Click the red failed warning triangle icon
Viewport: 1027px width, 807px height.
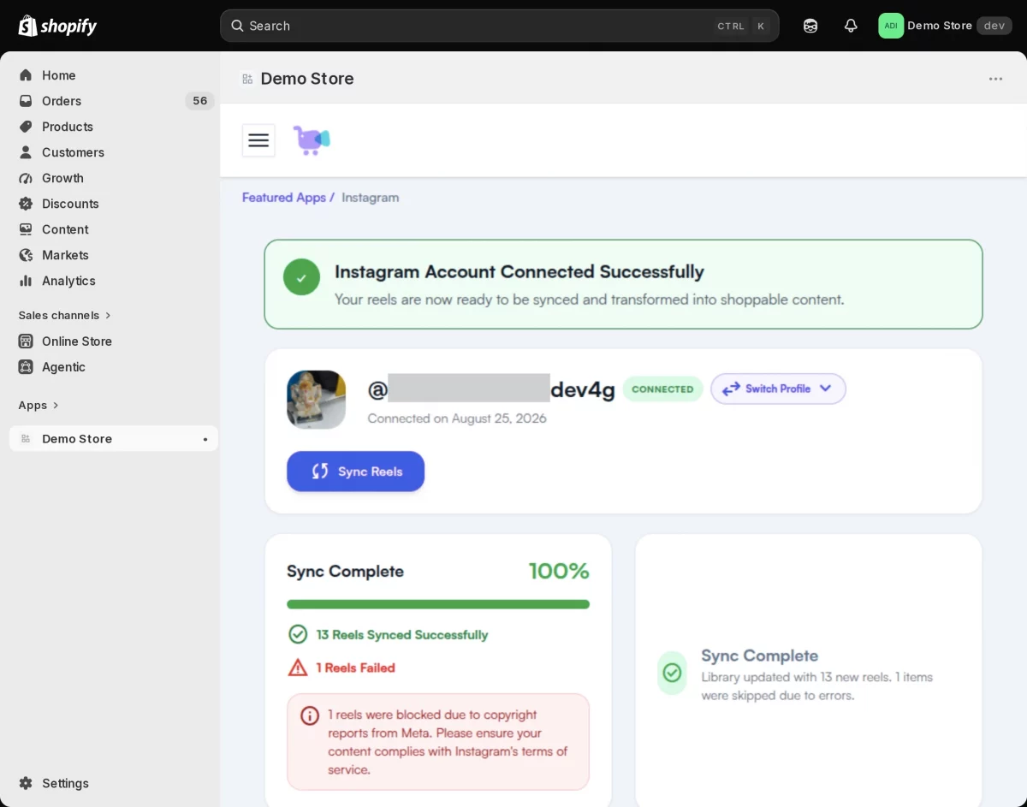pyautogui.click(x=298, y=668)
